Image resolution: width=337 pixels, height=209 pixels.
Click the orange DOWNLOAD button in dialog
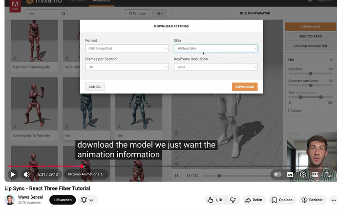pyautogui.click(x=244, y=87)
